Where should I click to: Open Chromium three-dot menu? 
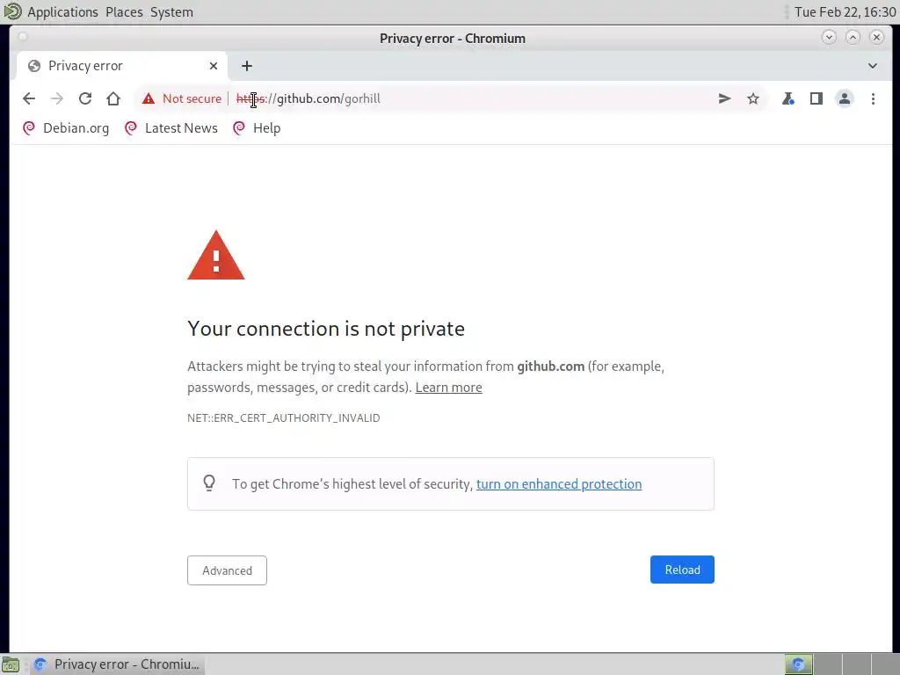point(873,98)
